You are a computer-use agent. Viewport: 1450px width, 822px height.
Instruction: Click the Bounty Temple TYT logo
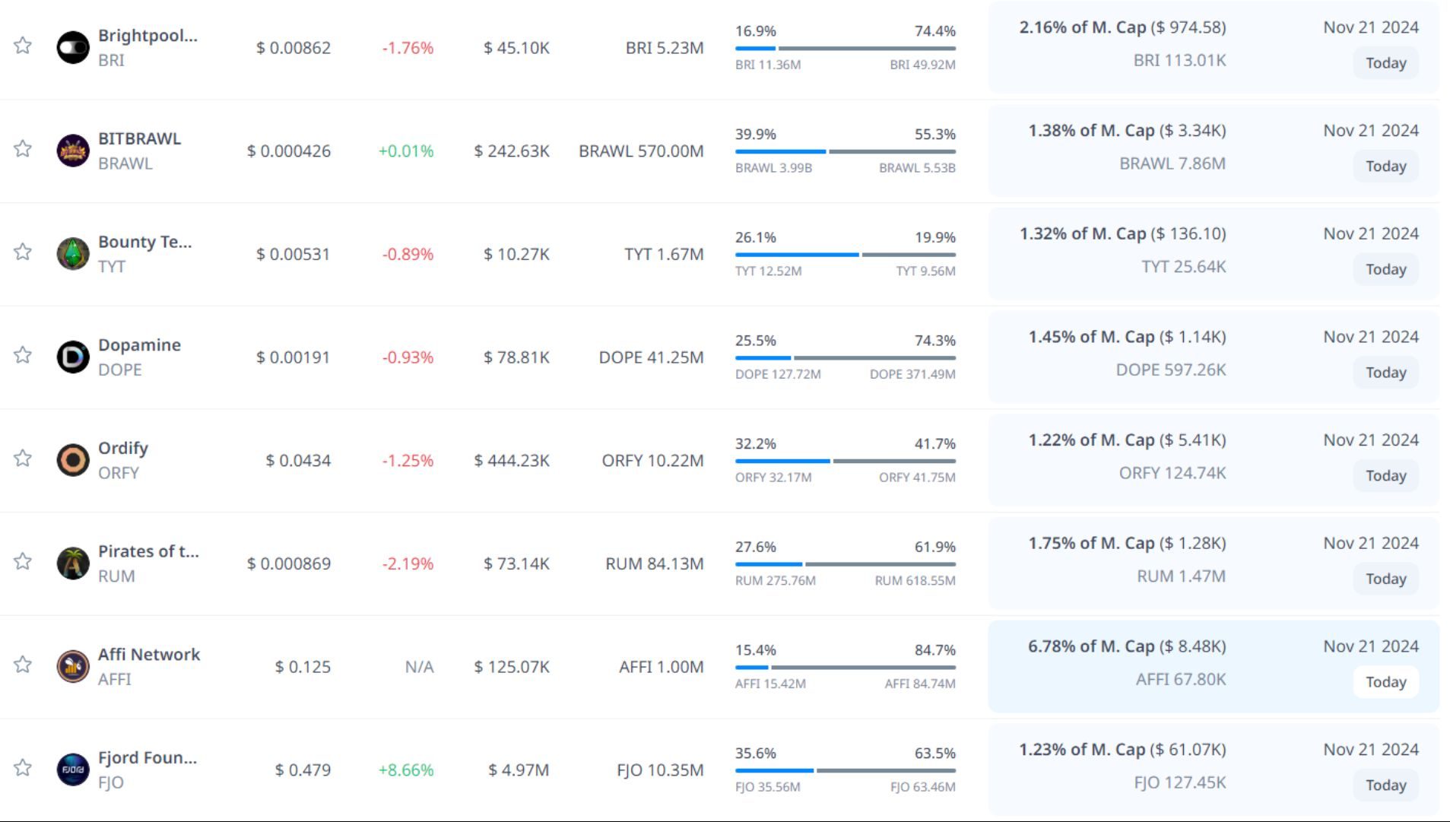click(73, 254)
